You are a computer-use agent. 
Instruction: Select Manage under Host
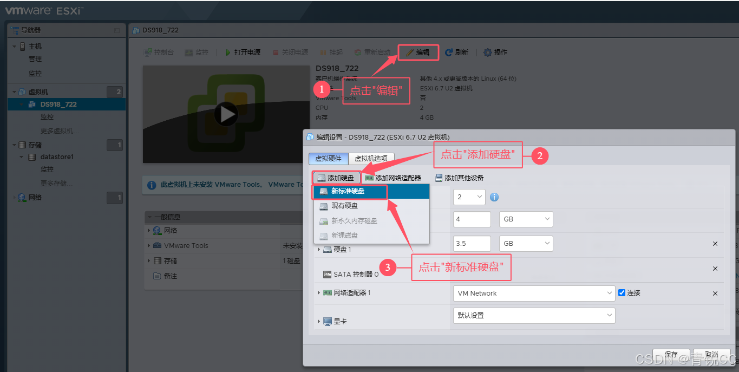[x=35, y=59]
